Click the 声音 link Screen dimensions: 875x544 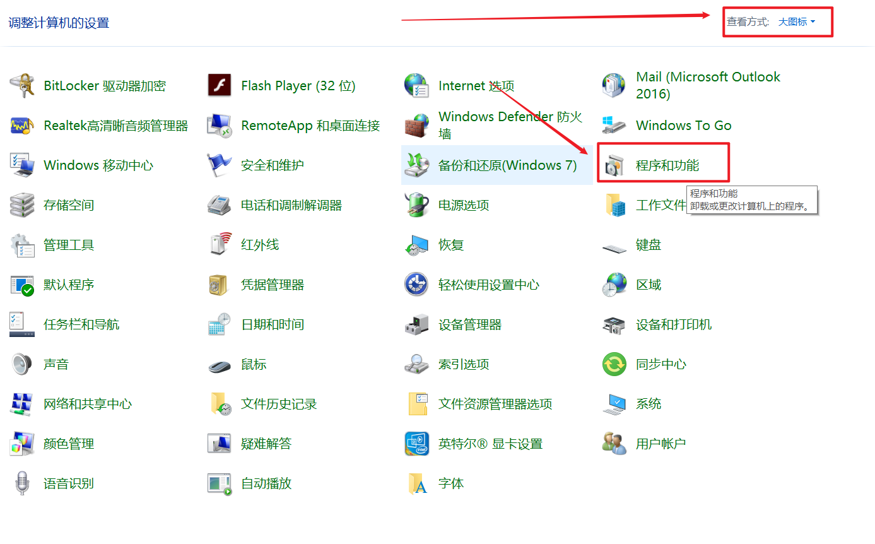point(56,364)
